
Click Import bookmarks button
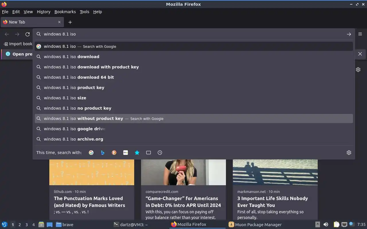tap(18, 44)
